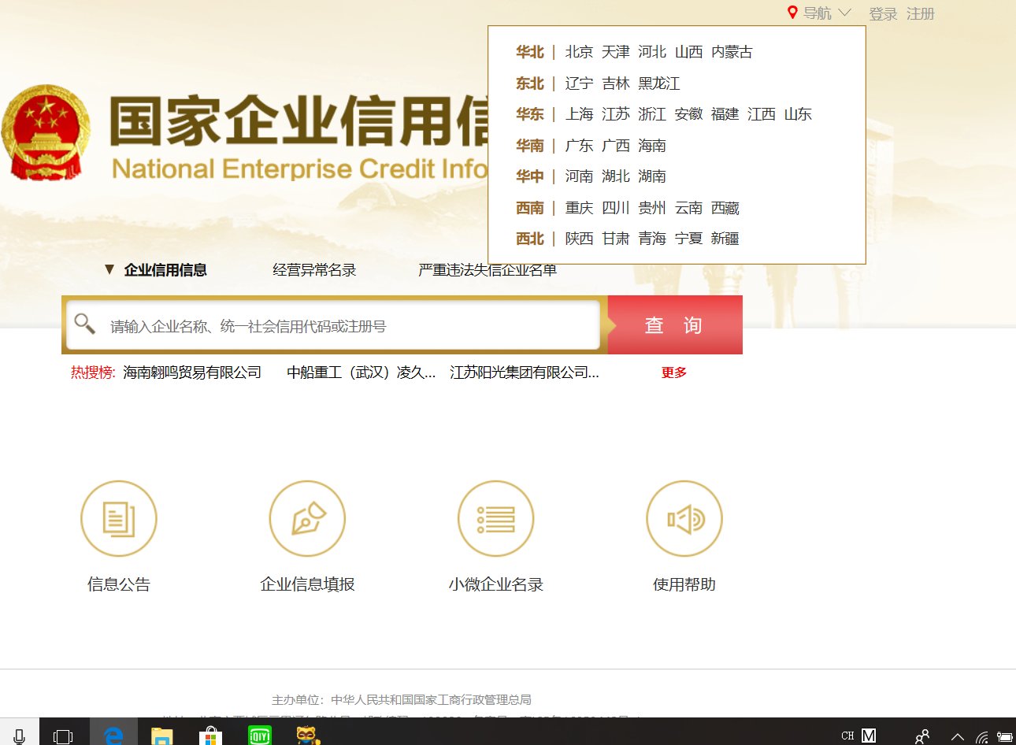Click the 登录 login link
The image size is (1016, 745).
click(x=882, y=14)
